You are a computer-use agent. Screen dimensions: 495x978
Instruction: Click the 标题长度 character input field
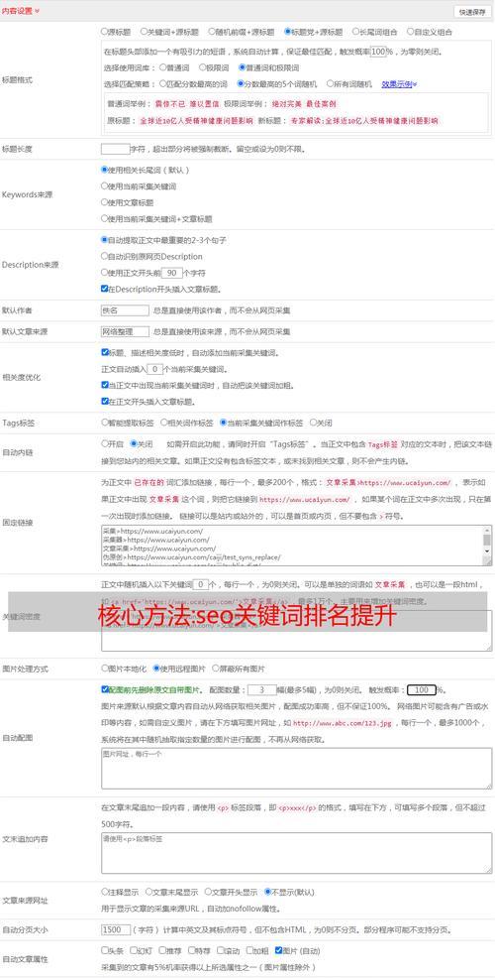[115, 149]
